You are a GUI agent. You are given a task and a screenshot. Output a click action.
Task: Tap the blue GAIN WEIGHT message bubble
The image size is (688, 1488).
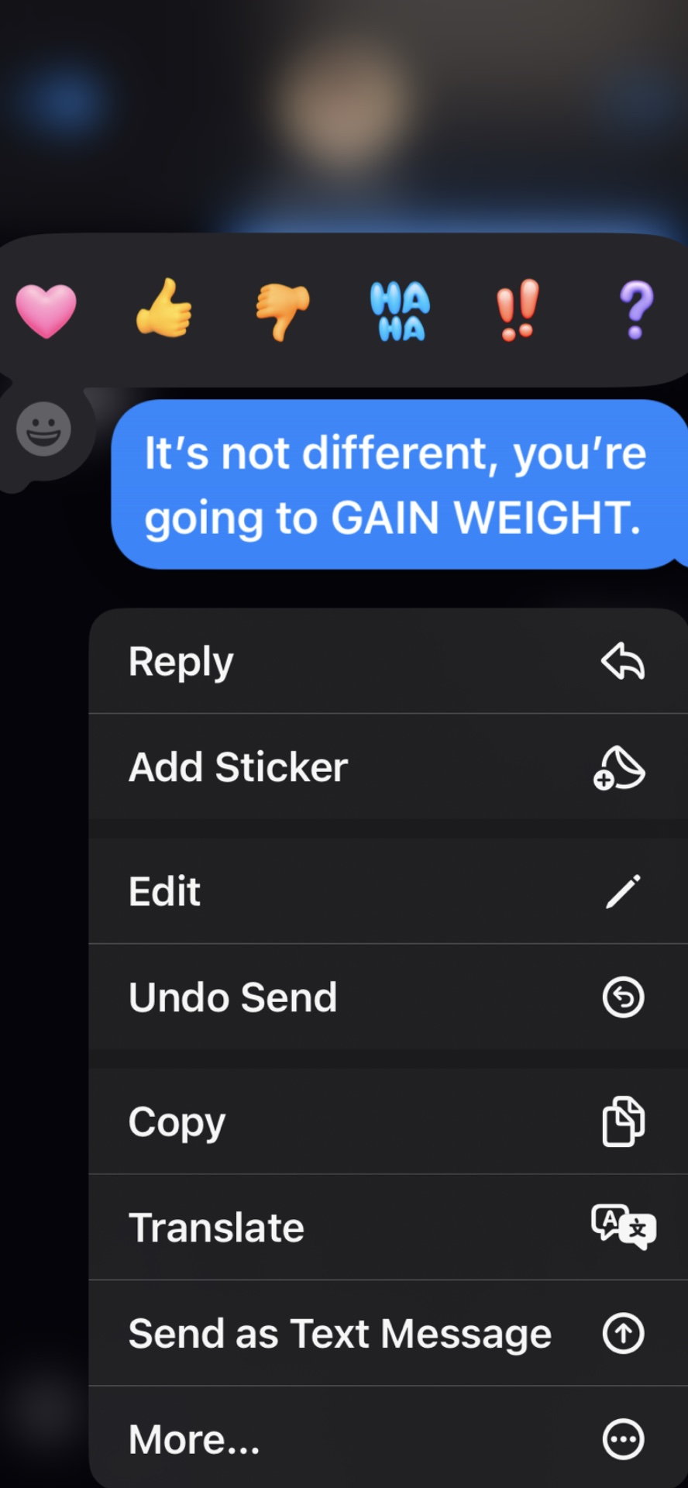coord(399,484)
